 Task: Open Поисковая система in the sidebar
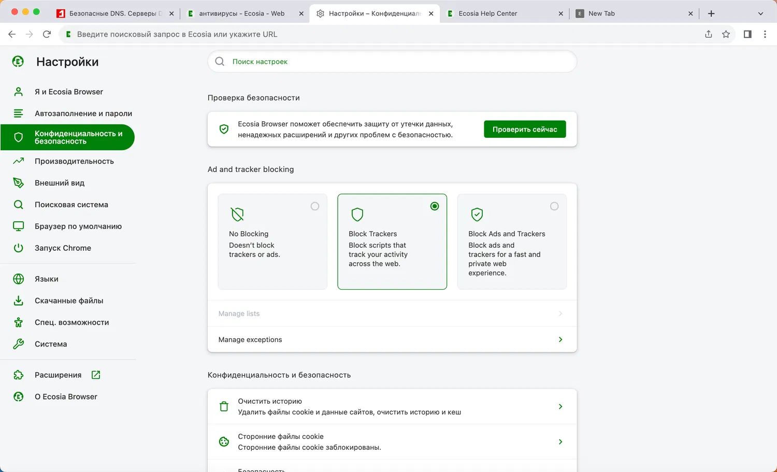click(x=71, y=205)
